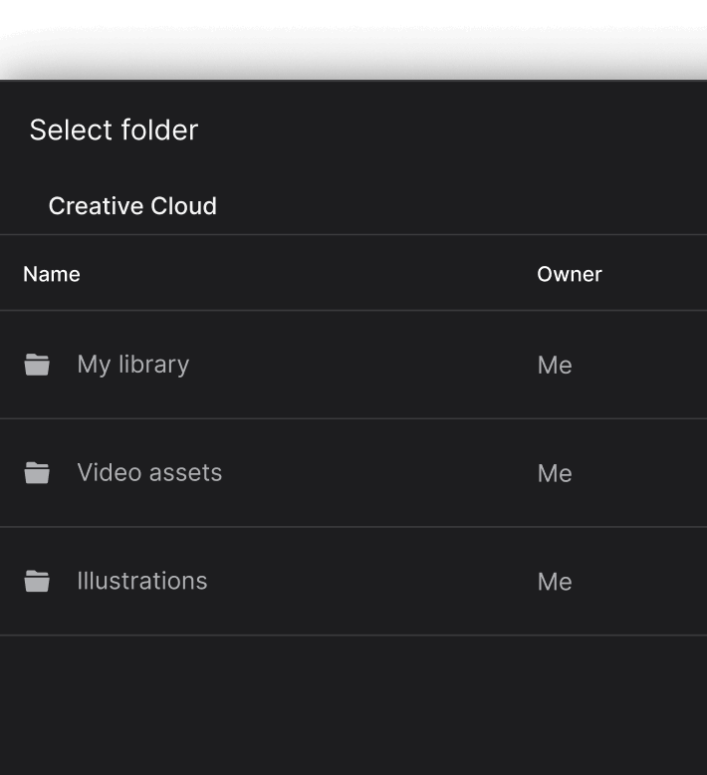Choose the Illustrations folder name
Screen dimensions: 707x775
142,581
